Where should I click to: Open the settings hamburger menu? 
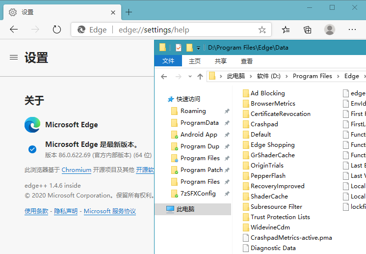[14, 57]
